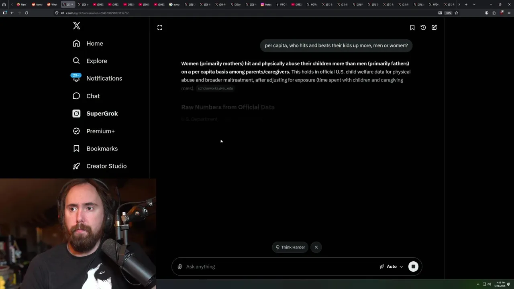Click the Creator Studio rocket icon
Image resolution: width=514 pixels, height=289 pixels.
(76, 166)
